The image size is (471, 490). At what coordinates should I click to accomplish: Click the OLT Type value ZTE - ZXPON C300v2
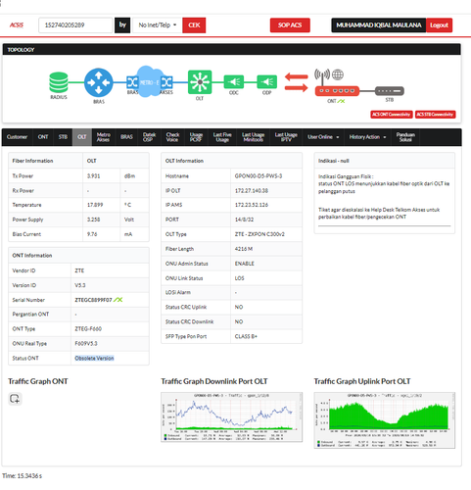(x=259, y=234)
